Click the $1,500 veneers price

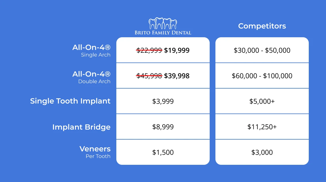click(x=163, y=152)
